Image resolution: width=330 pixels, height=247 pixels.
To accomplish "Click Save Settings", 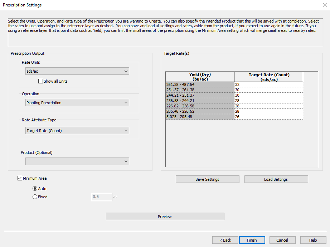I will pyautogui.click(x=207, y=179).
